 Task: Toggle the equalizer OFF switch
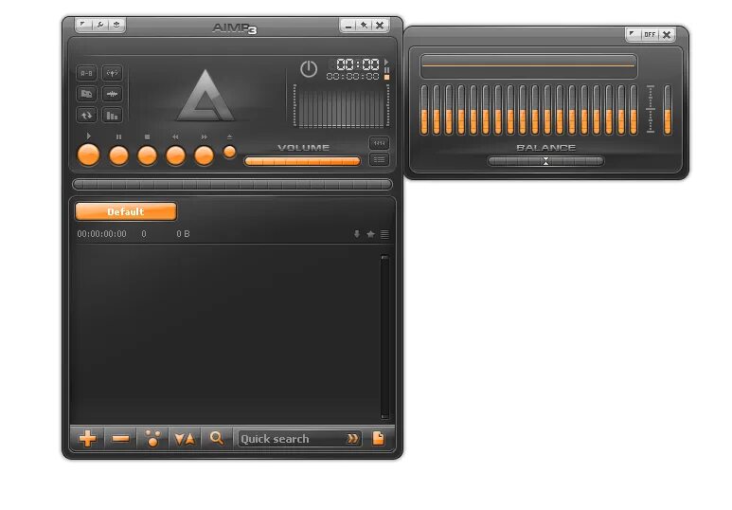(x=650, y=34)
